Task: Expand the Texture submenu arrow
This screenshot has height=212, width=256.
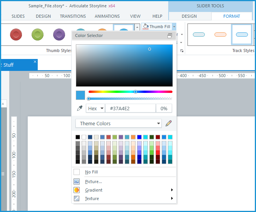Action: 172,198
